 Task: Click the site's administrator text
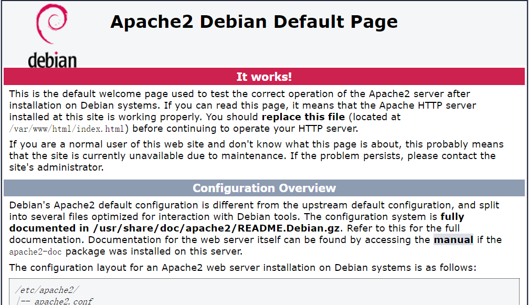pyautogui.click(x=56, y=167)
